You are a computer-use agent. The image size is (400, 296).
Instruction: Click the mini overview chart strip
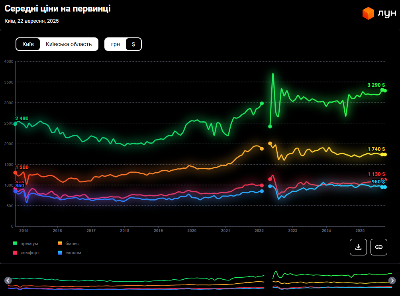pos(199,280)
